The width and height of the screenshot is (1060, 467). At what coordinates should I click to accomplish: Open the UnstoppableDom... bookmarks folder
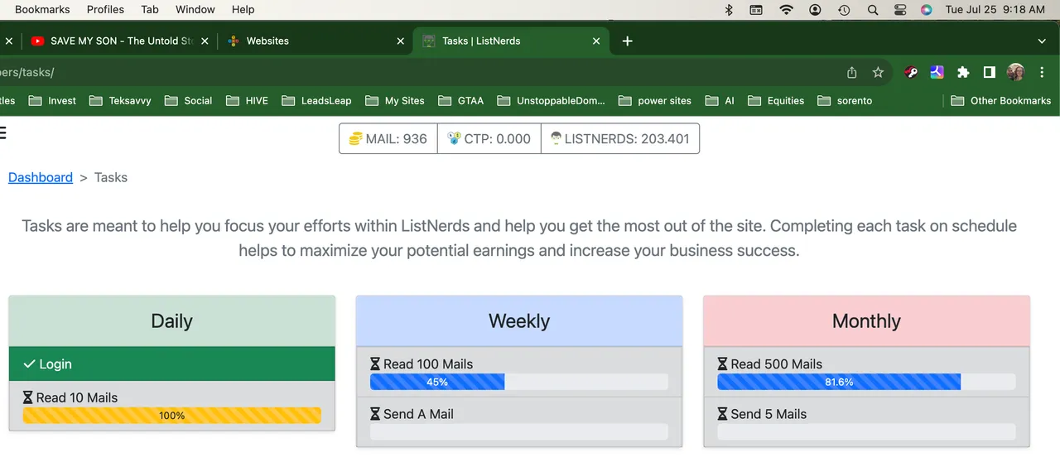tap(551, 100)
